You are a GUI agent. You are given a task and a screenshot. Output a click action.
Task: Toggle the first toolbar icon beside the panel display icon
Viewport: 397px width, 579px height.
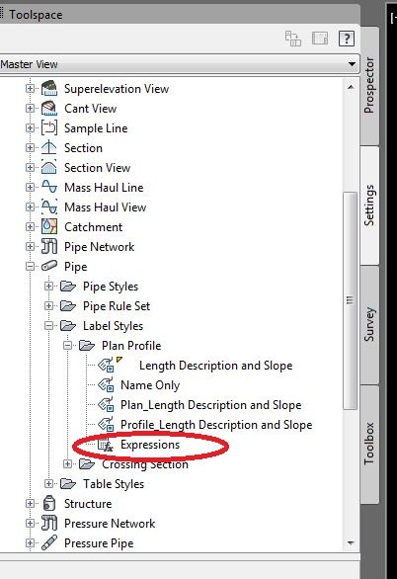point(293,39)
